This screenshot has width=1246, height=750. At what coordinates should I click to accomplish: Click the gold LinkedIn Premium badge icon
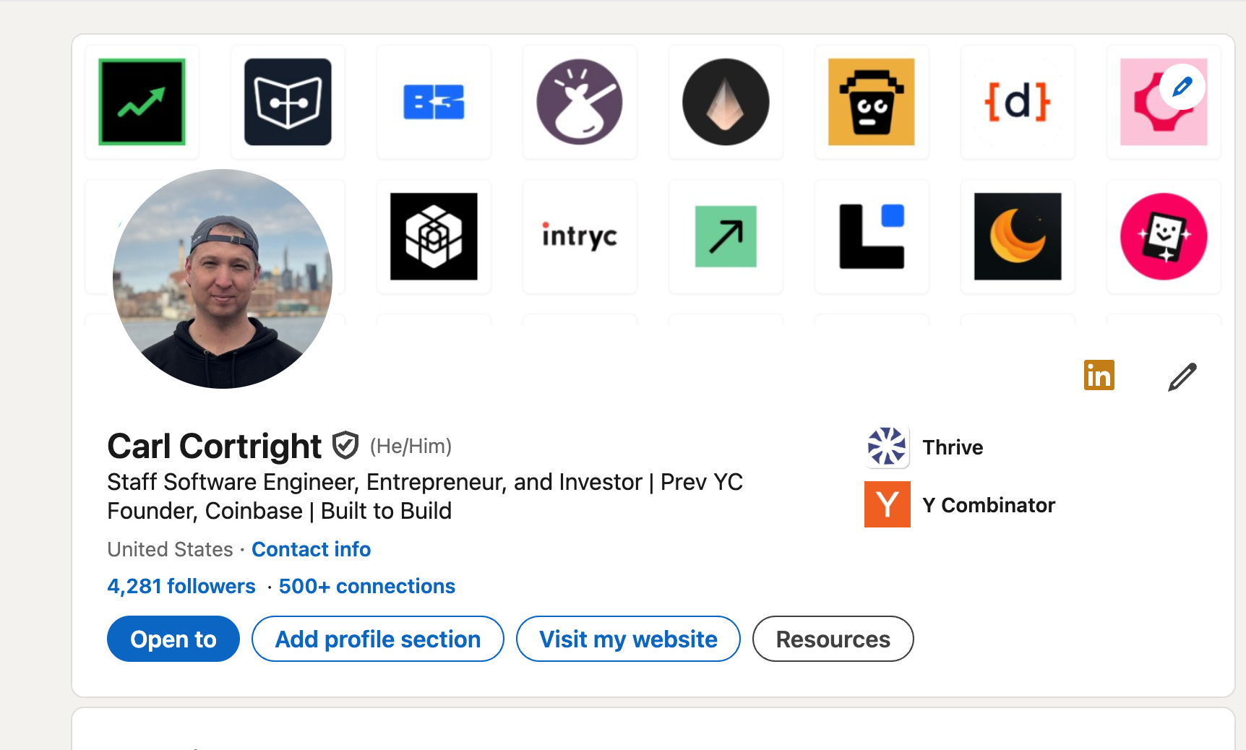(x=1099, y=375)
